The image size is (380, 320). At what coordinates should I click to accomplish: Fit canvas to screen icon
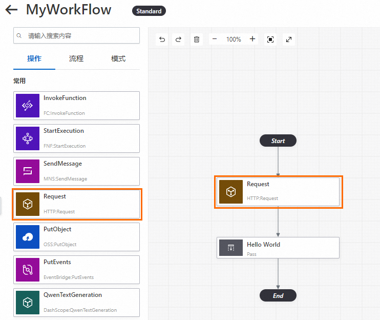(x=270, y=39)
